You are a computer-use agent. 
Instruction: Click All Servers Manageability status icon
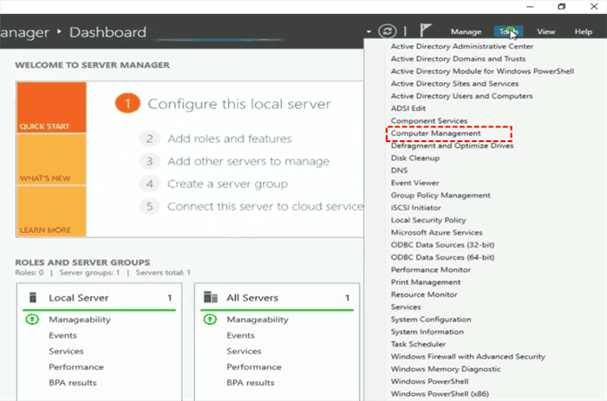tap(210, 320)
